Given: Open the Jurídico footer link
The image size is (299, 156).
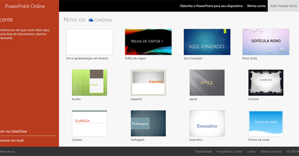Looking at the screenshot, I should [x=252, y=151].
